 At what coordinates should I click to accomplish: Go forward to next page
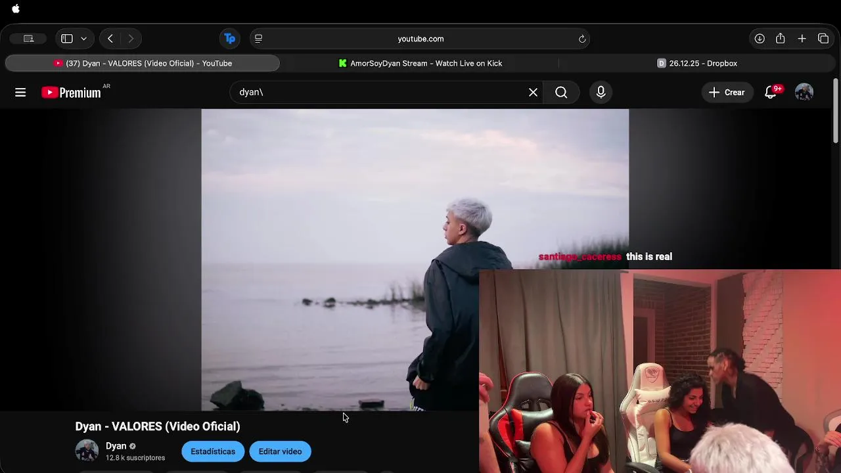point(131,39)
